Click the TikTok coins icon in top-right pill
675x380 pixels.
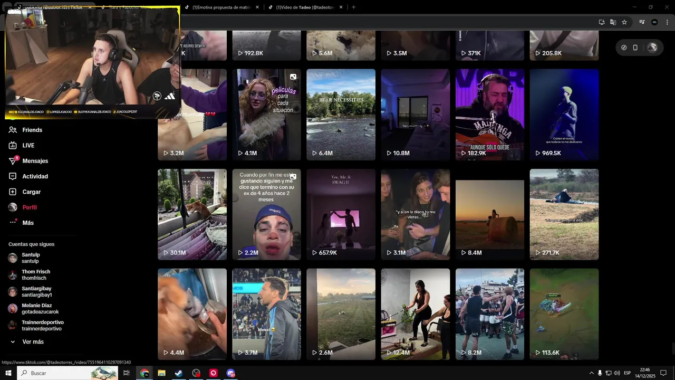point(624,47)
